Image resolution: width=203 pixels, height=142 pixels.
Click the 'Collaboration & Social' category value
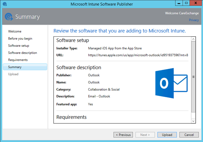104,90
